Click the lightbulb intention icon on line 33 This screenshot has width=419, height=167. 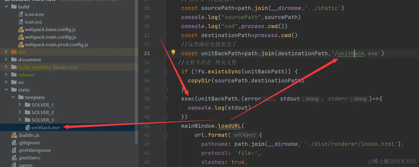[x=173, y=53]
